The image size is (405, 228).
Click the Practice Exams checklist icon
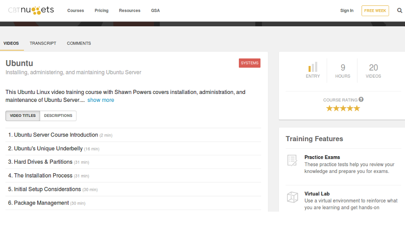[292, 160]
